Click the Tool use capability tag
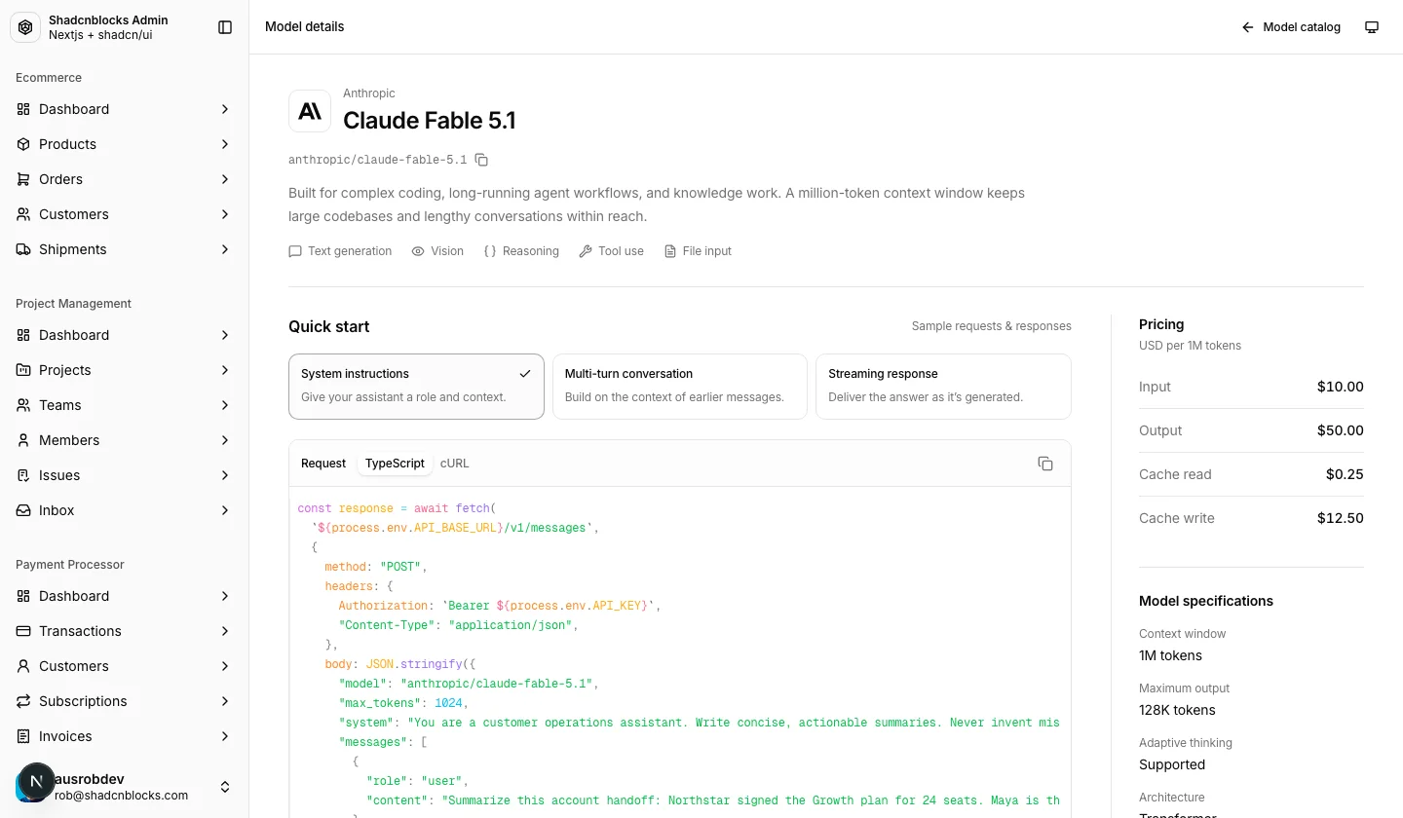1403x818 pixels. pyautogui.click(x=611, y=251)
